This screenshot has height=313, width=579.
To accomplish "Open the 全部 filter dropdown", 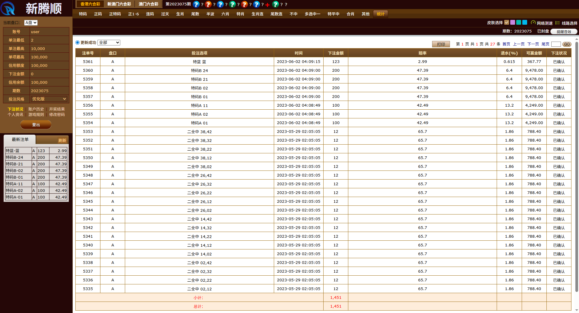I will click(109, 42).
